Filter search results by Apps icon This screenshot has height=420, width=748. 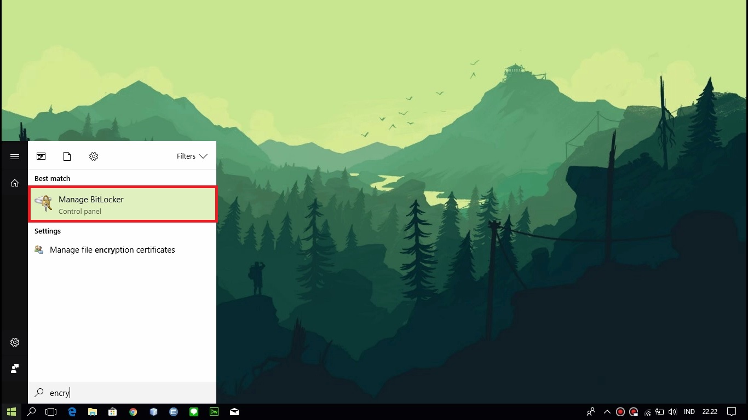pos(41,156)
